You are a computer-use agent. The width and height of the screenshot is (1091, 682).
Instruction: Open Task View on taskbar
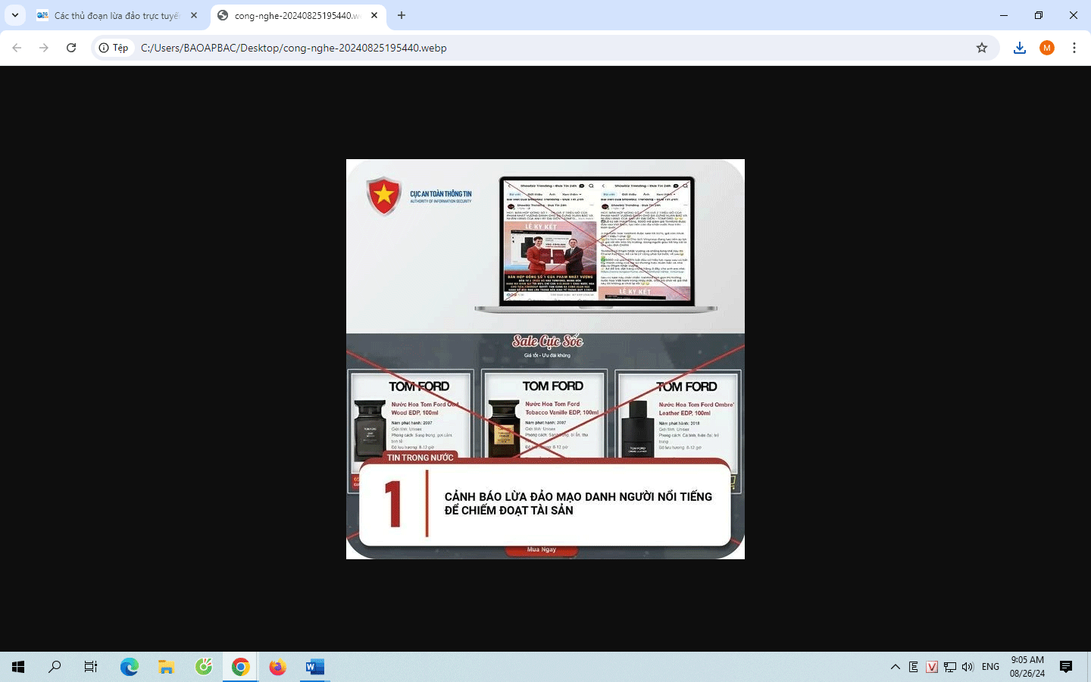(91, 667)
